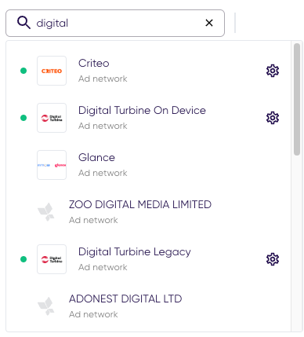Click Digital Turbine On Device logo

pos(52,118)
